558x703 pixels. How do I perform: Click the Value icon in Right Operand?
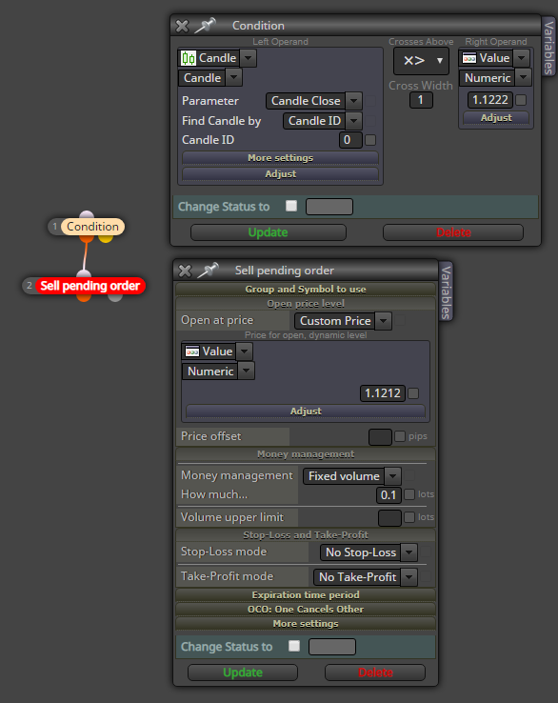pyautogui.click(x=469, y=58)
